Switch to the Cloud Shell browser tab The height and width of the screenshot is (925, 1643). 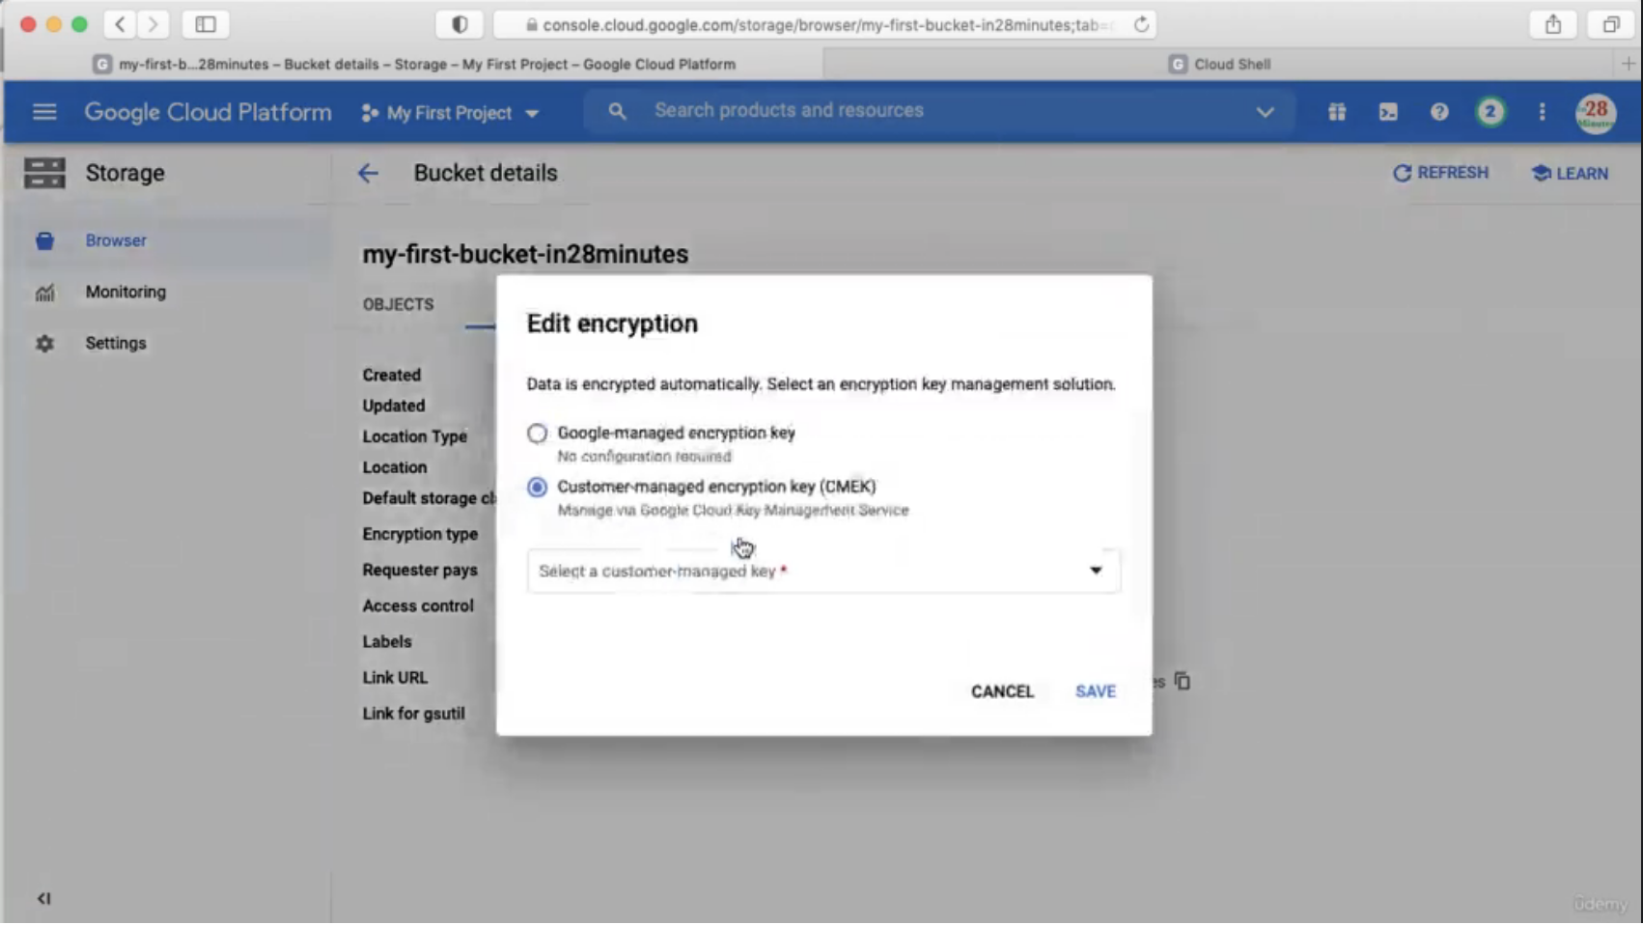(1219, 64)
